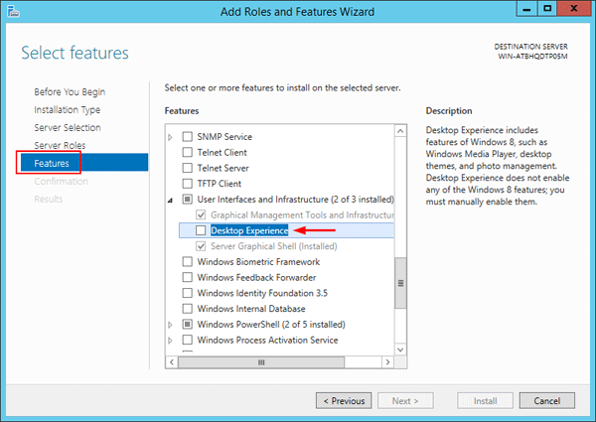This screenshot has width=596, height=422.
Task: Expand Windows Process Activation Service
Action: 171,341
